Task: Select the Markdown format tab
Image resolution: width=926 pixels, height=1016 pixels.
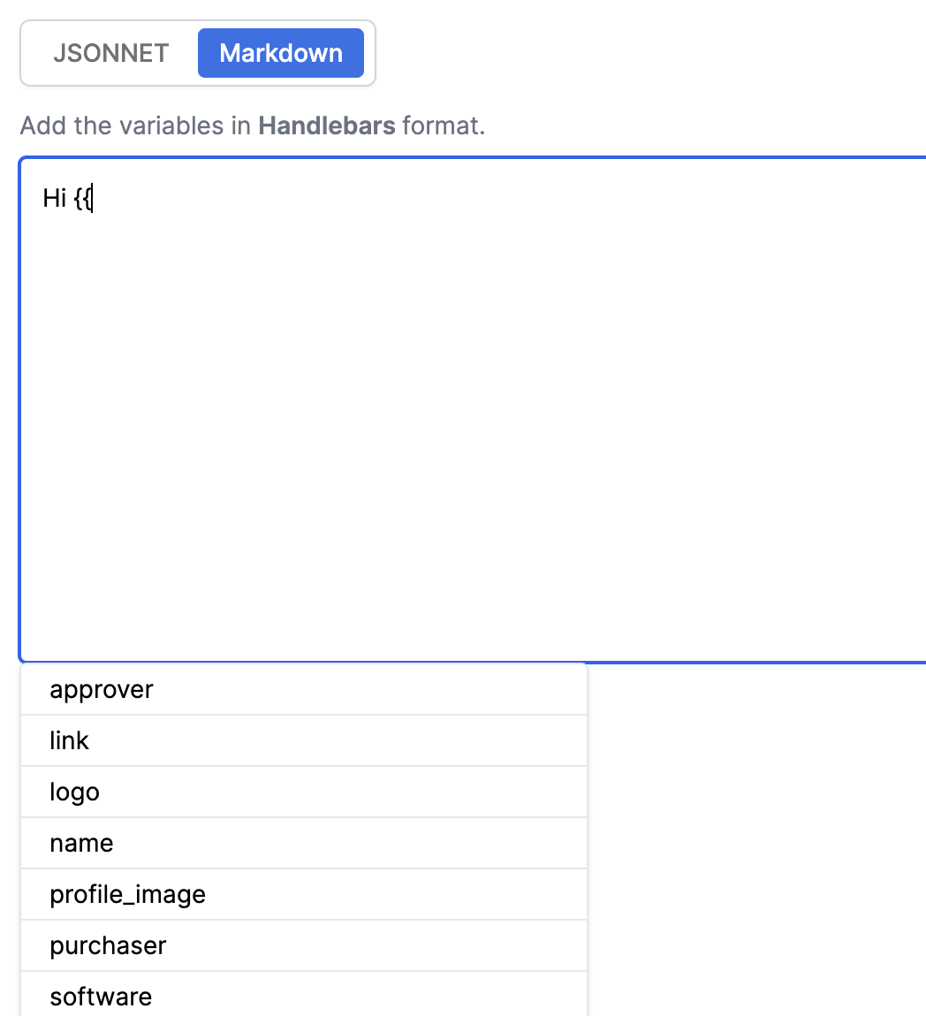Action: (x=281, y=53)
